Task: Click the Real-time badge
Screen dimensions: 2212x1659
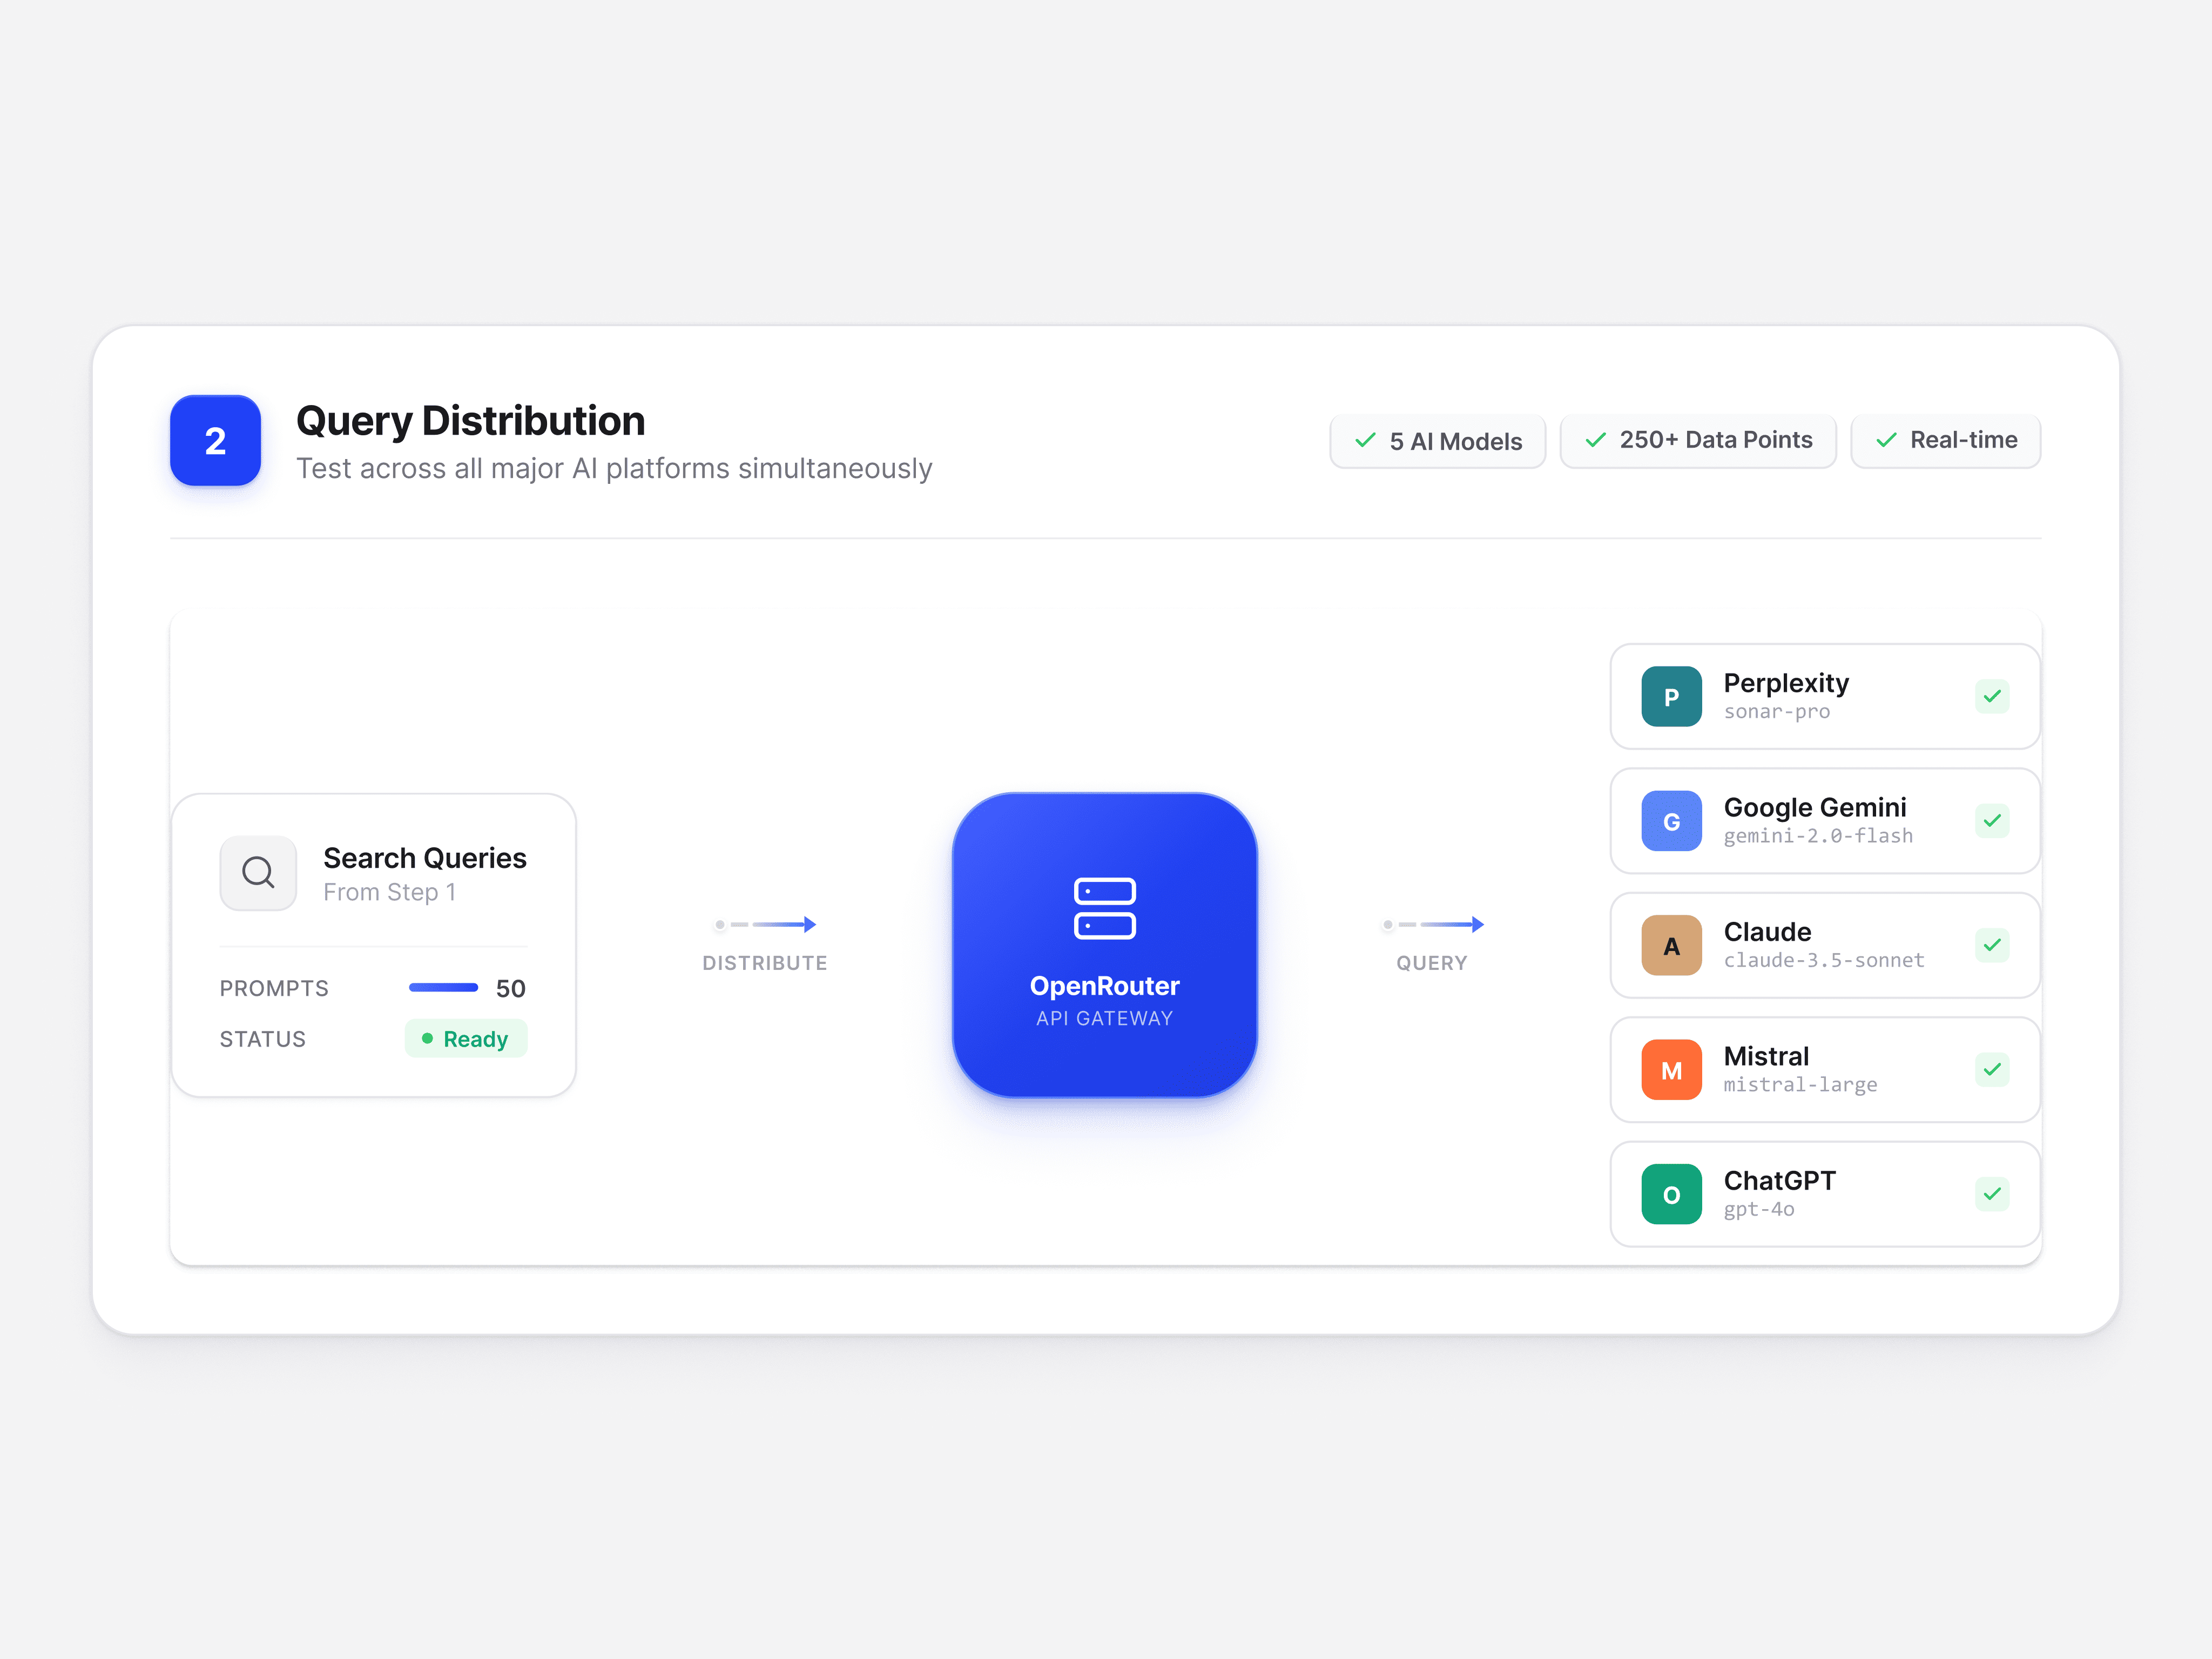Action: tap(1945, 441)
